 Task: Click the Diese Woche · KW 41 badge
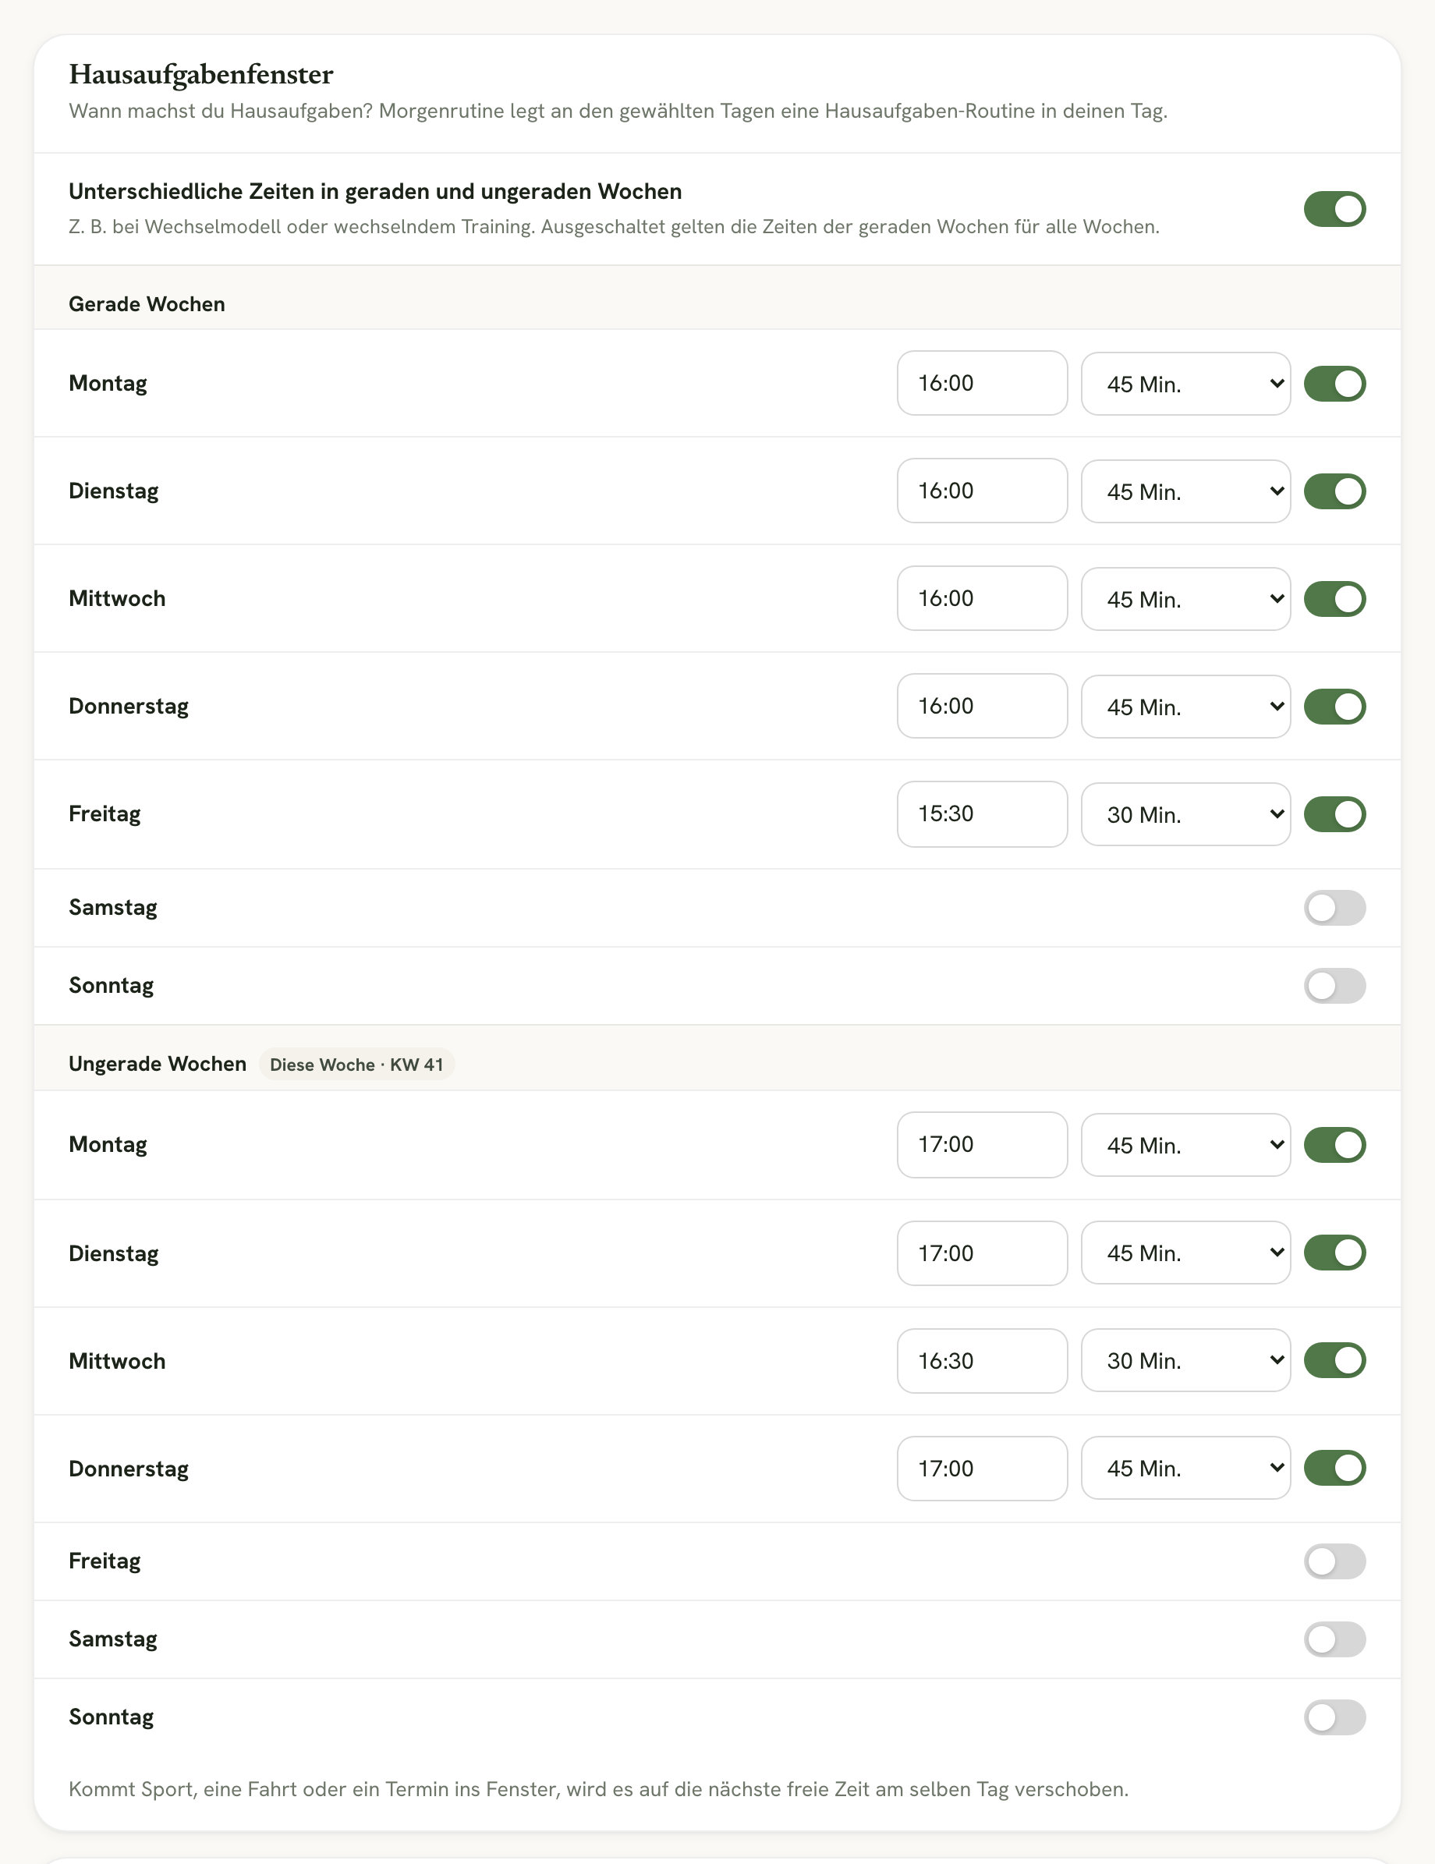(357, 1065)
